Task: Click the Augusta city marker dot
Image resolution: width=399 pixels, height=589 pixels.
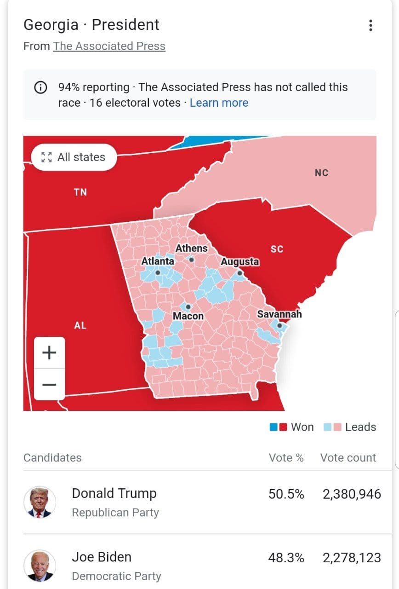Action: coord(239,273)
